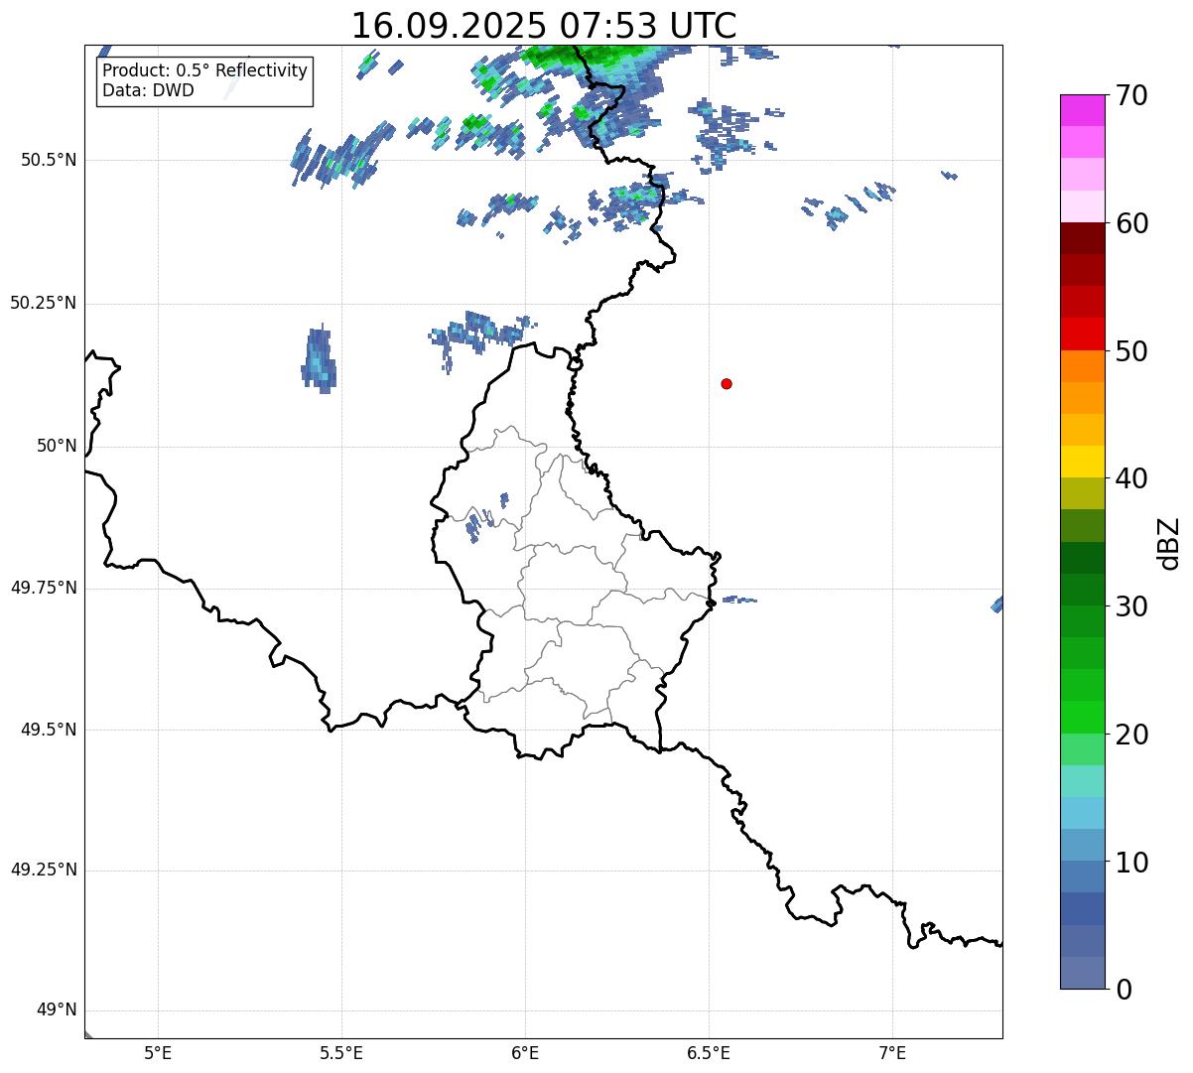Click the 50.25°N latitude label

pos(44,303)
